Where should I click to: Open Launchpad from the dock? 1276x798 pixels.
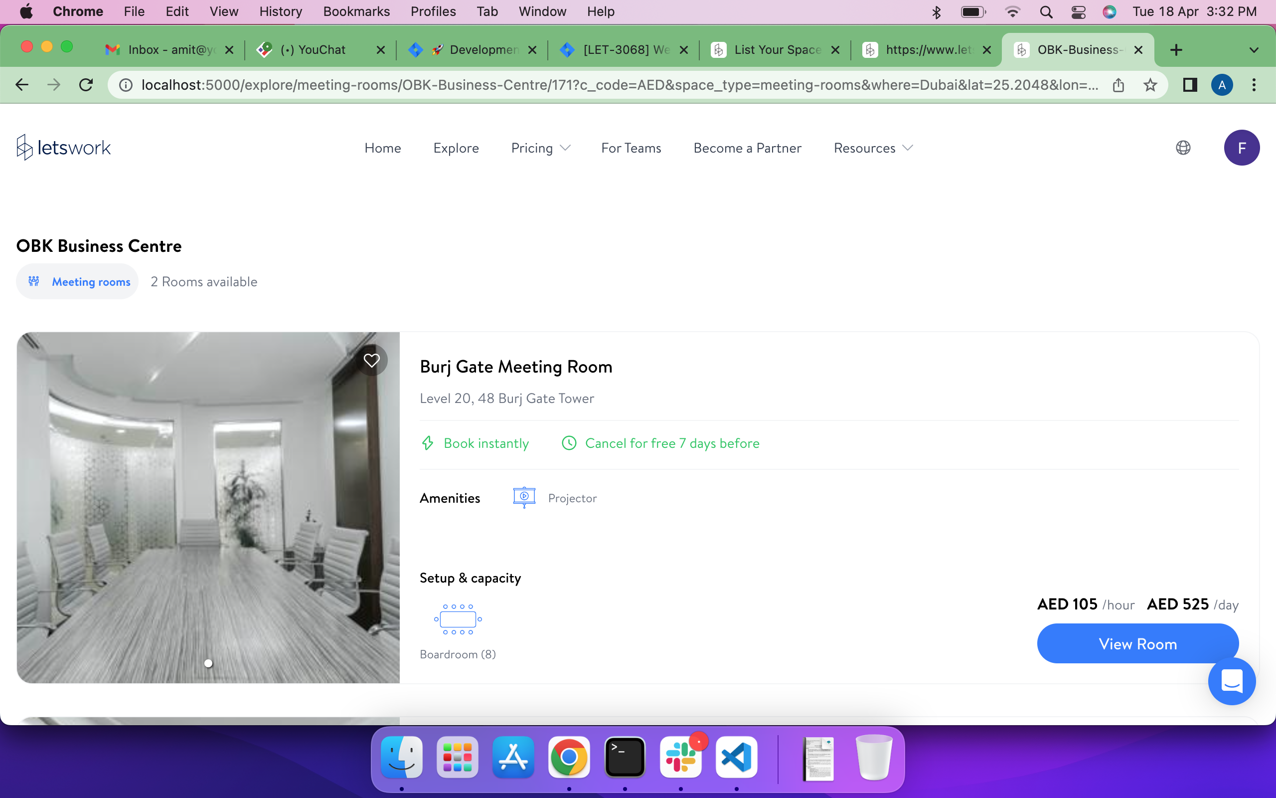click(x=457, y=757)
